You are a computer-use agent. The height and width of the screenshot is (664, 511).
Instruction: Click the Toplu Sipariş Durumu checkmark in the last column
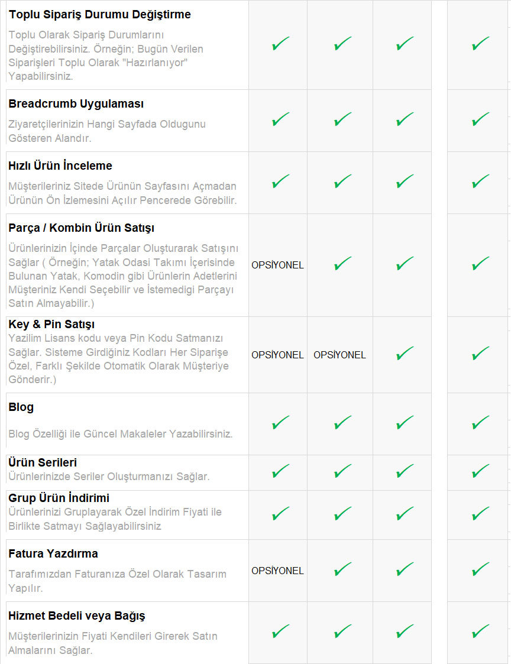[x=480, y=44]
